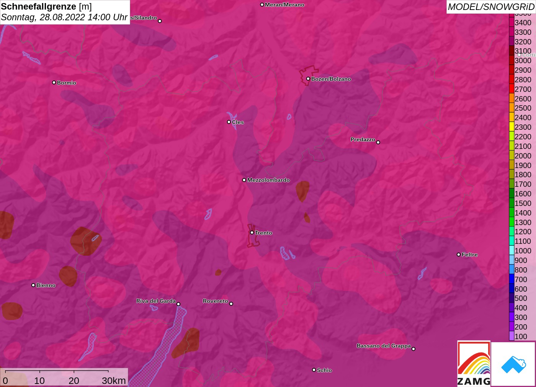The height and width of the screenshot is (387, 536).
Task: Click the Silandro marker dot
Action: click(160, 21)
